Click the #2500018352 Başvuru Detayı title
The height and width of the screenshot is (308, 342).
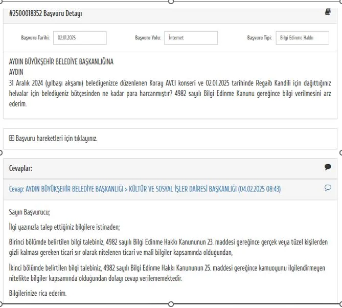coord(45,13)
